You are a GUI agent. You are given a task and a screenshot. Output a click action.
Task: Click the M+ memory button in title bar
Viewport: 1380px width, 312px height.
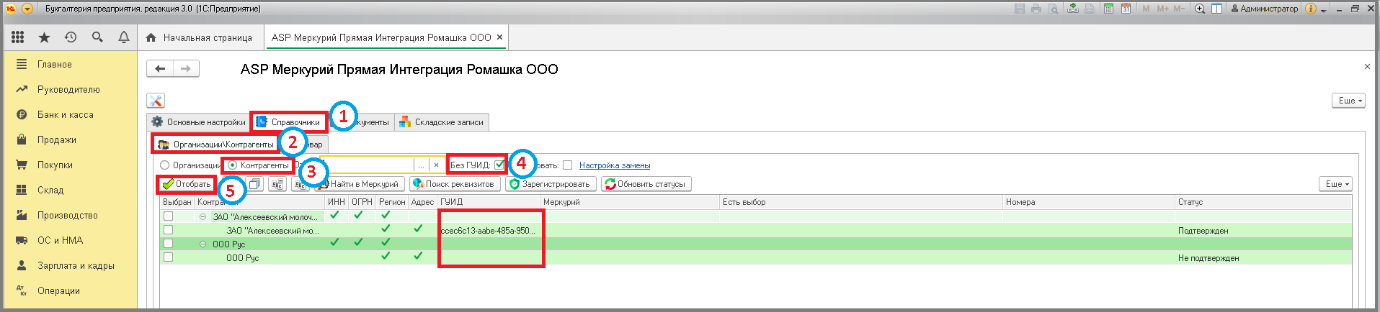pos(1162,9)
